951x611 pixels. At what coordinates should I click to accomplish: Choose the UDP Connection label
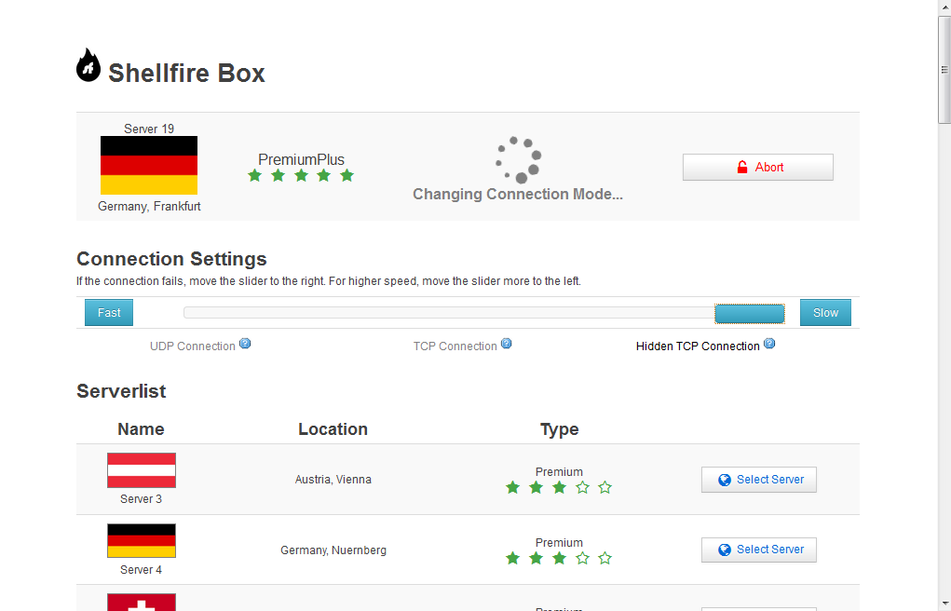(x=193, y=346)
